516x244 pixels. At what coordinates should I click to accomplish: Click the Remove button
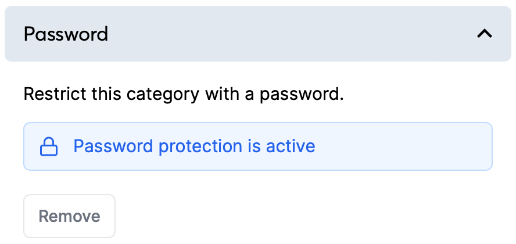[x=69, y=216]
